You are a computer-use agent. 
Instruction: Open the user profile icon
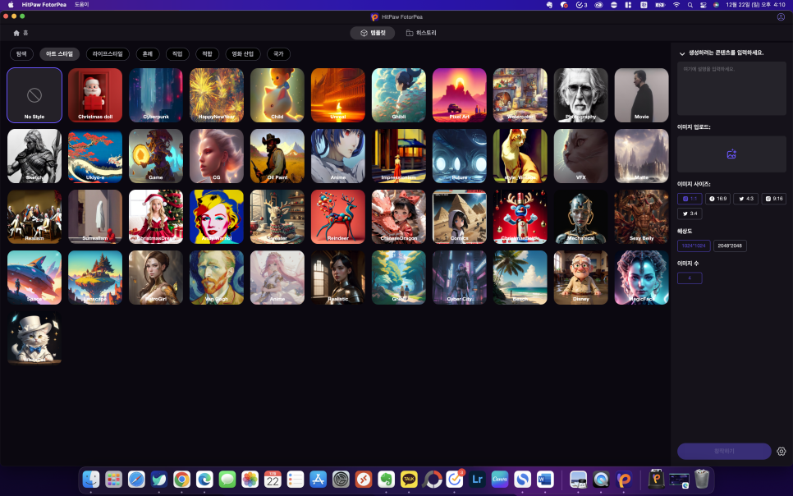[x=781, y=16]
